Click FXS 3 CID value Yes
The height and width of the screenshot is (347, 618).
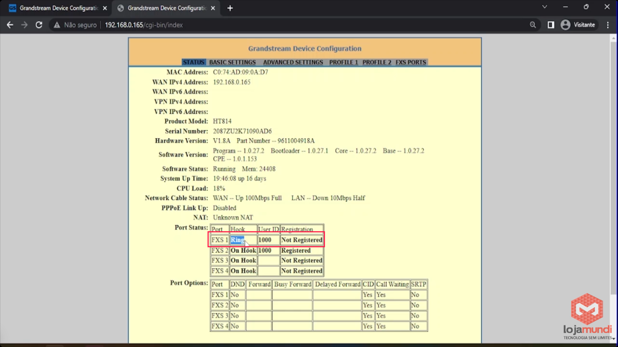pos(368,316)
